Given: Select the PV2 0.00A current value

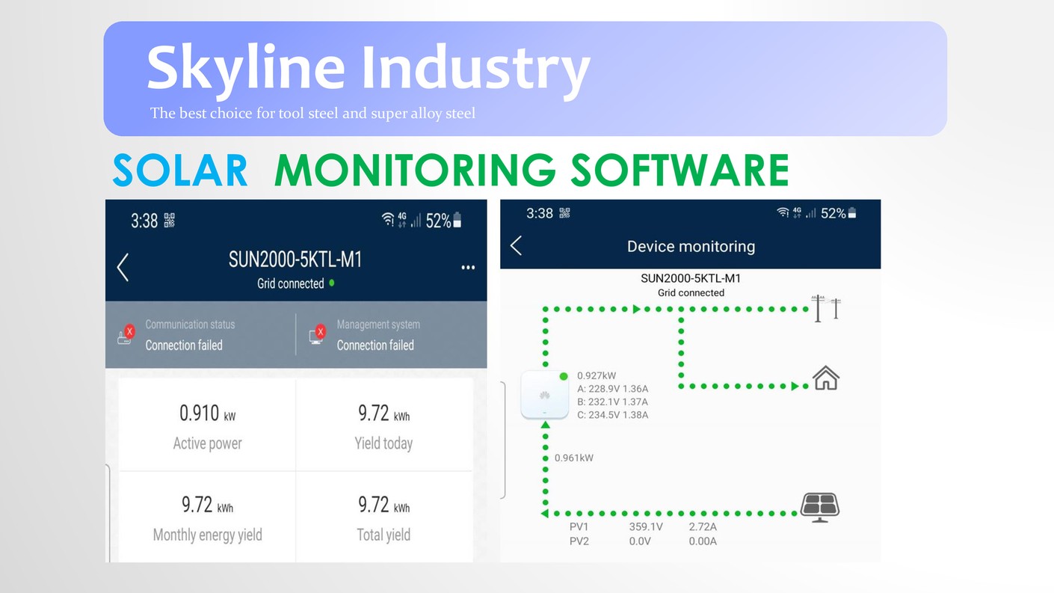Looking at the screenshot, I should tap(703, 541).
